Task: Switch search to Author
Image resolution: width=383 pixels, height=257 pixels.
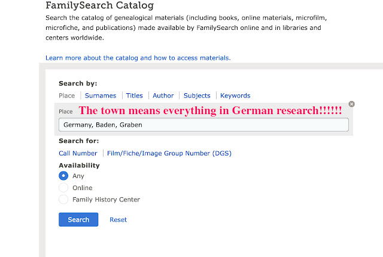Action: [163, 96]
